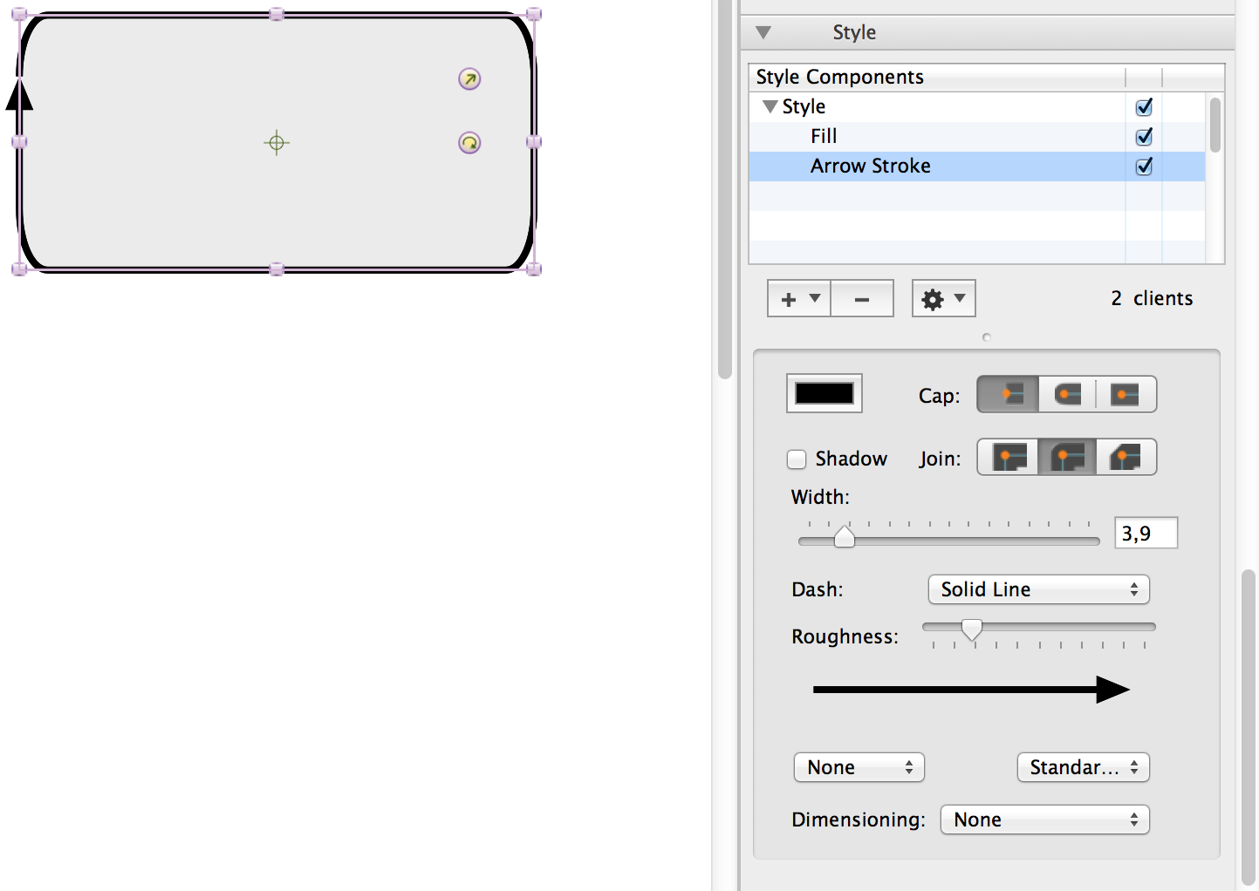
Task: Remove the component with minus button
Action: pyautogui.click(x=862, y=299)
